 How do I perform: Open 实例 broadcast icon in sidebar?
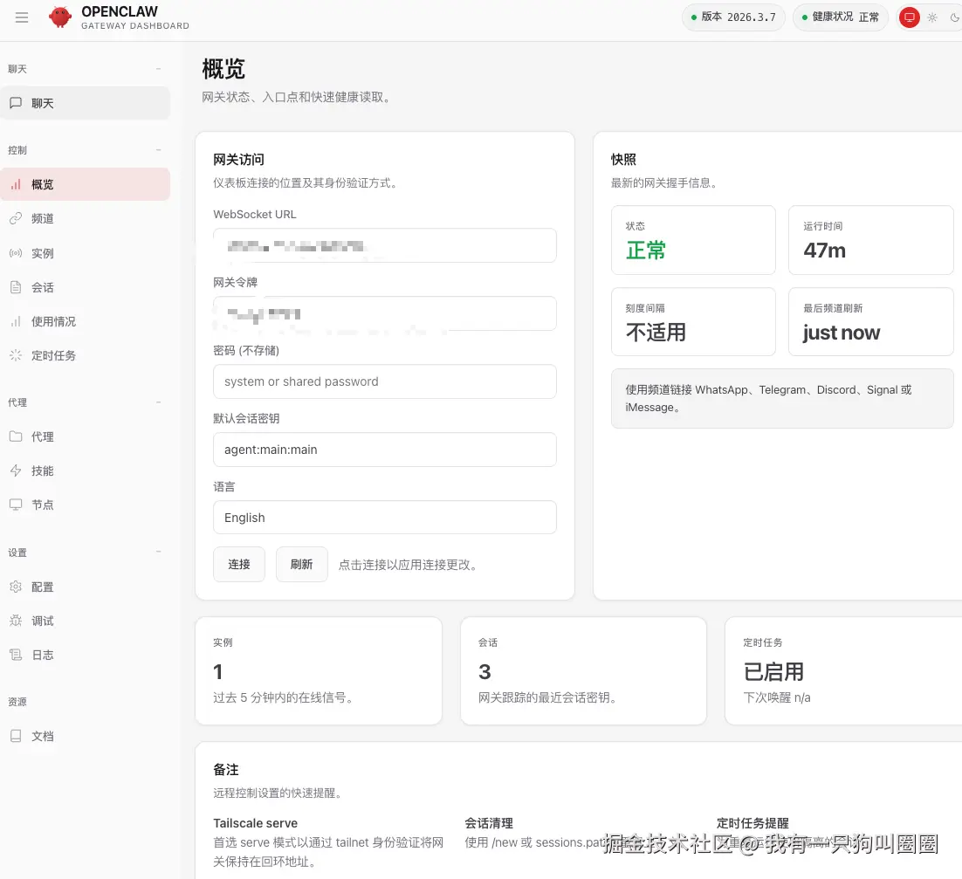tap(16, 253)
